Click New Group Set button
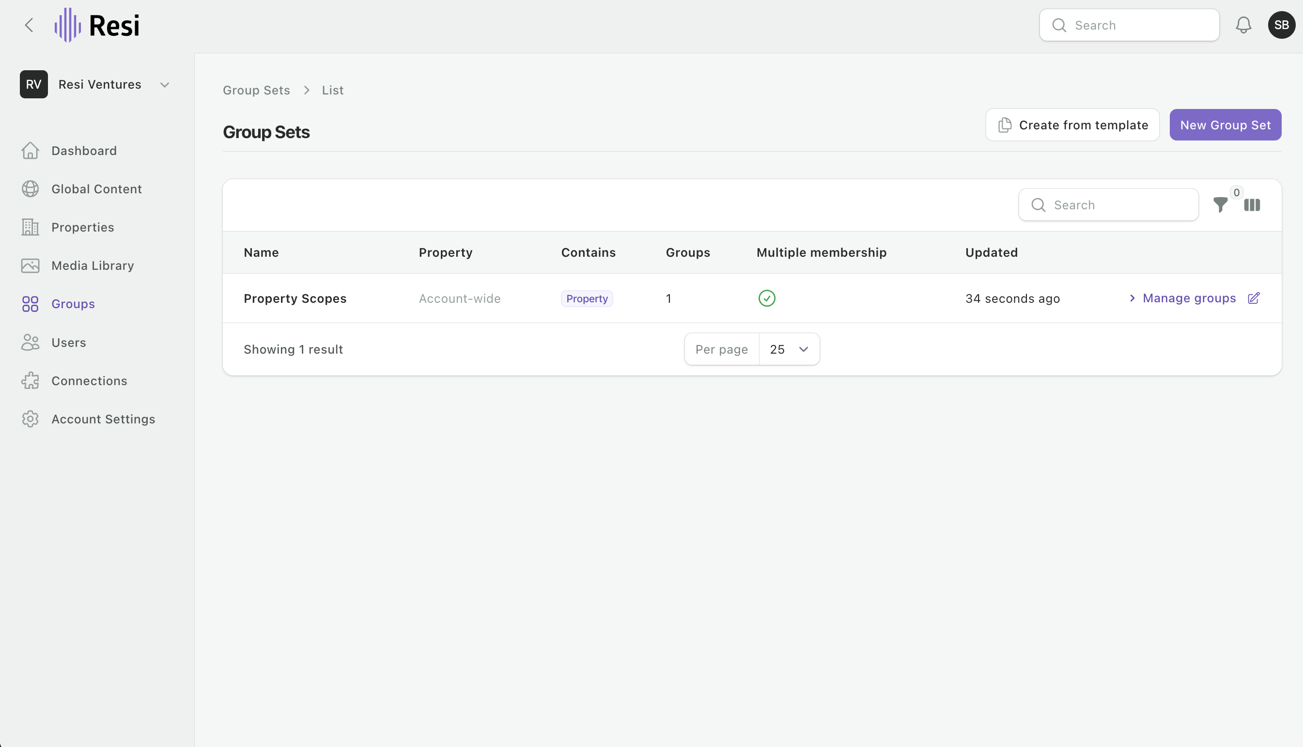The width and height of the screenshot is (1303, 747). click(1225, 124)
